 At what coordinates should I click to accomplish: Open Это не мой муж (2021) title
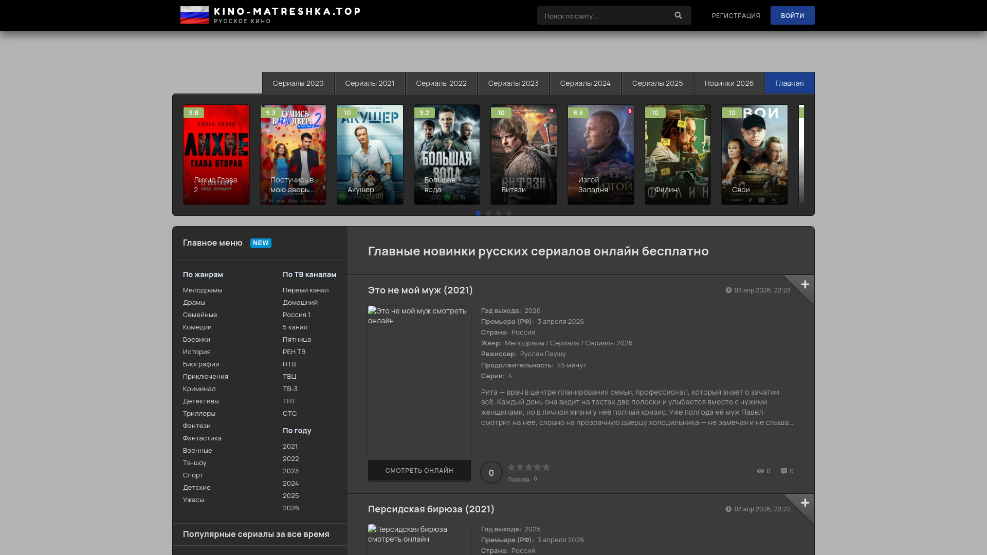[x=420, y=290]
